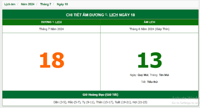The width and height of the screenshot is (200, 108).
Task: Select the solar term 'Tiểu thử'
Action: click(x=152, y=82)
